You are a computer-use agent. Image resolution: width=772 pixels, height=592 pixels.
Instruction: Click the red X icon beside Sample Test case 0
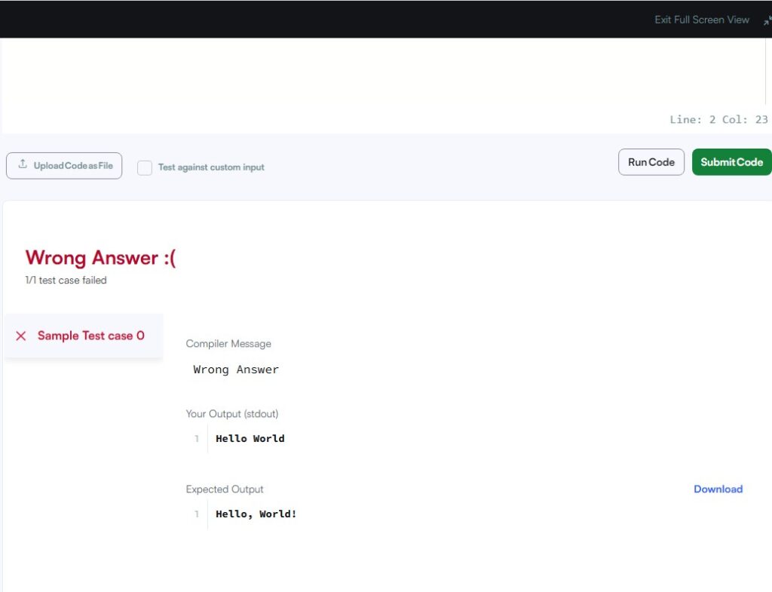coord(20,336)
